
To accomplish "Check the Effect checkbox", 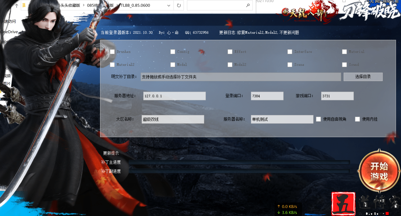I will coord(230,52).
